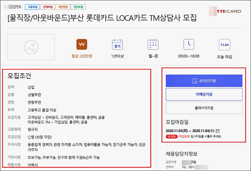The width and height of the screenshot is (251, 171).
Task: Click the 채용담당자정보 heading
Action: pos(182,154)
